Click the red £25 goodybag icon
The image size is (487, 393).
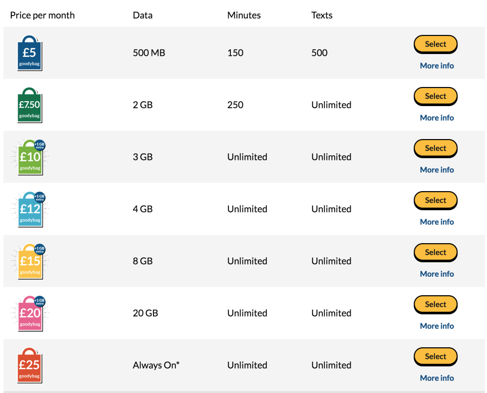point(30,365)
